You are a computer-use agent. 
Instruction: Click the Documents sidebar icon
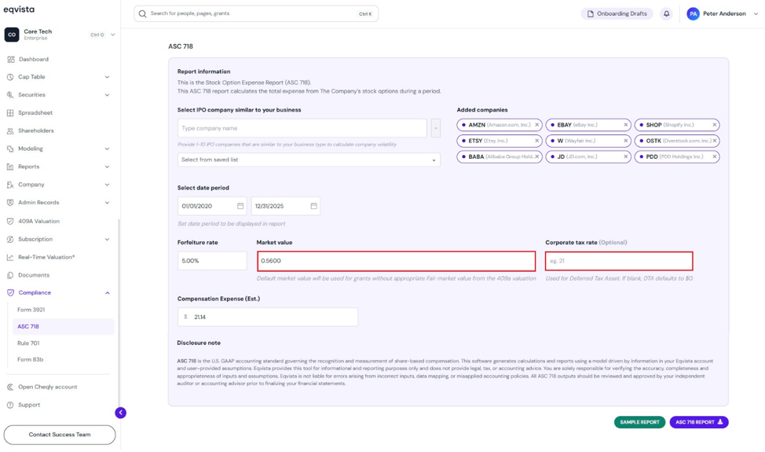click(x=10, y=275)
